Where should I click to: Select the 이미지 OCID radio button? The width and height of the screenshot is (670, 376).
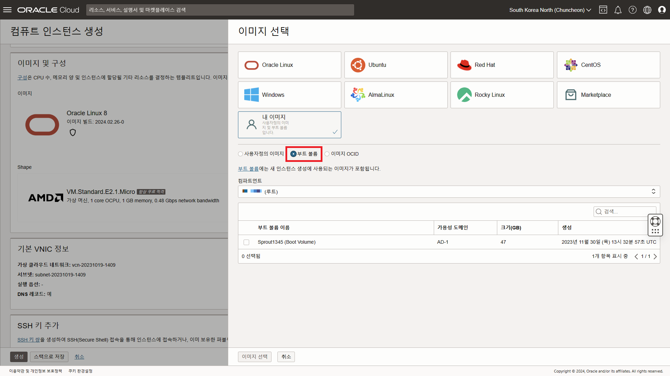pos(327,154)
